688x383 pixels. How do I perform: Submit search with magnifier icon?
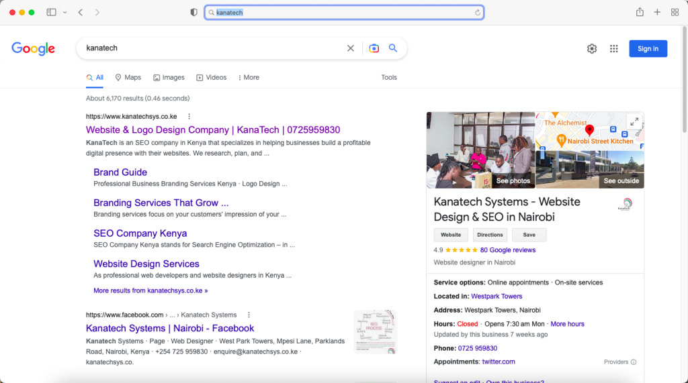click(393, 48)
